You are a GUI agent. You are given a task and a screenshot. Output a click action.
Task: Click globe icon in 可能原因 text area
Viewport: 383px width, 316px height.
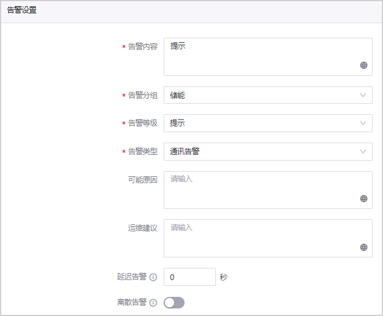(364, 198)
